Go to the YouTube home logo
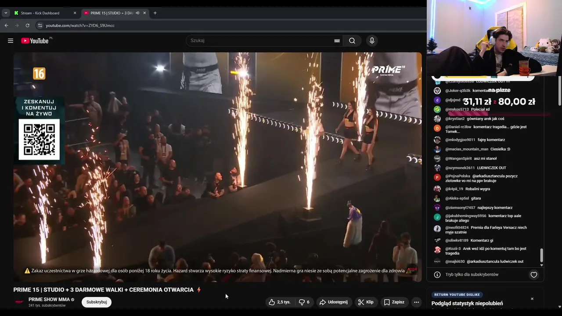562x316 pixels. tap(35, 41)
